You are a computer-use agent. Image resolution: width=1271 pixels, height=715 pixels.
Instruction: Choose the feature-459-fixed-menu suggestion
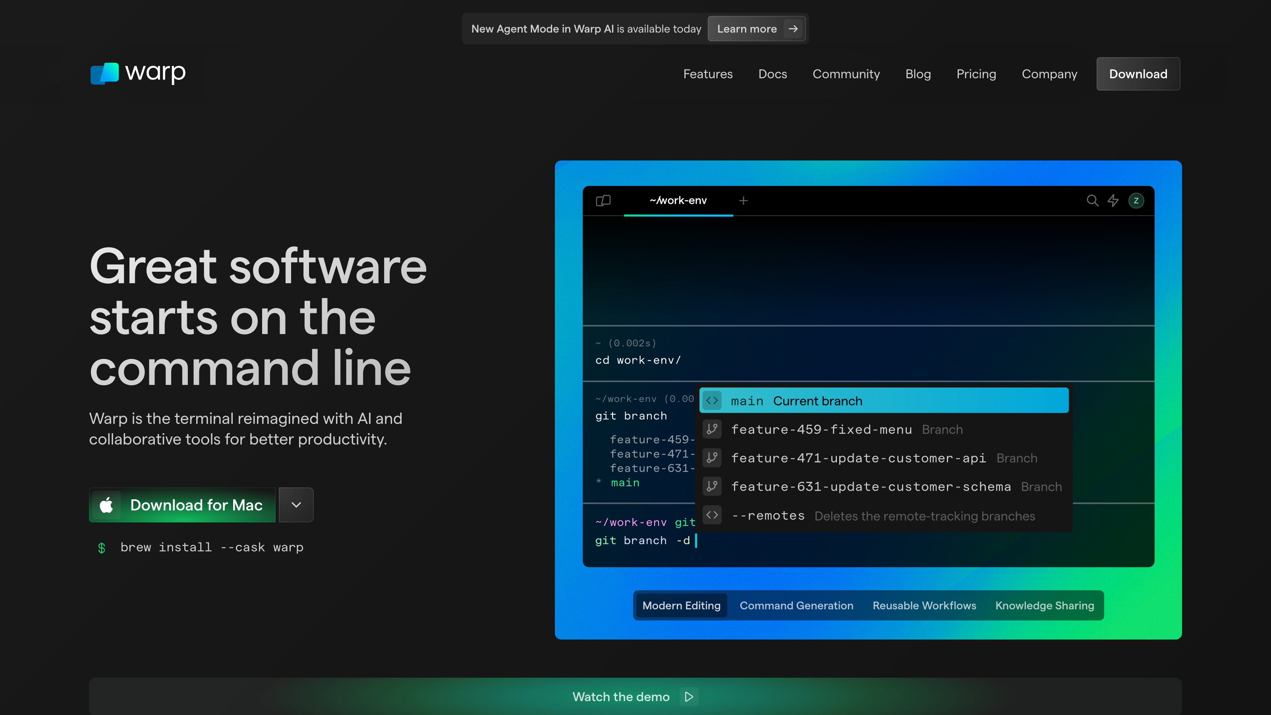tap(884, 429)
